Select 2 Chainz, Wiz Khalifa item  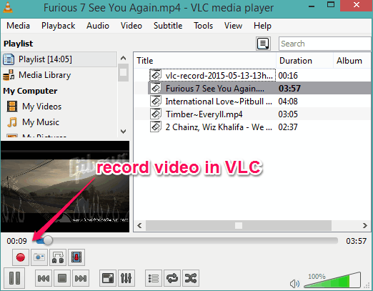click(x=219, y=127)
